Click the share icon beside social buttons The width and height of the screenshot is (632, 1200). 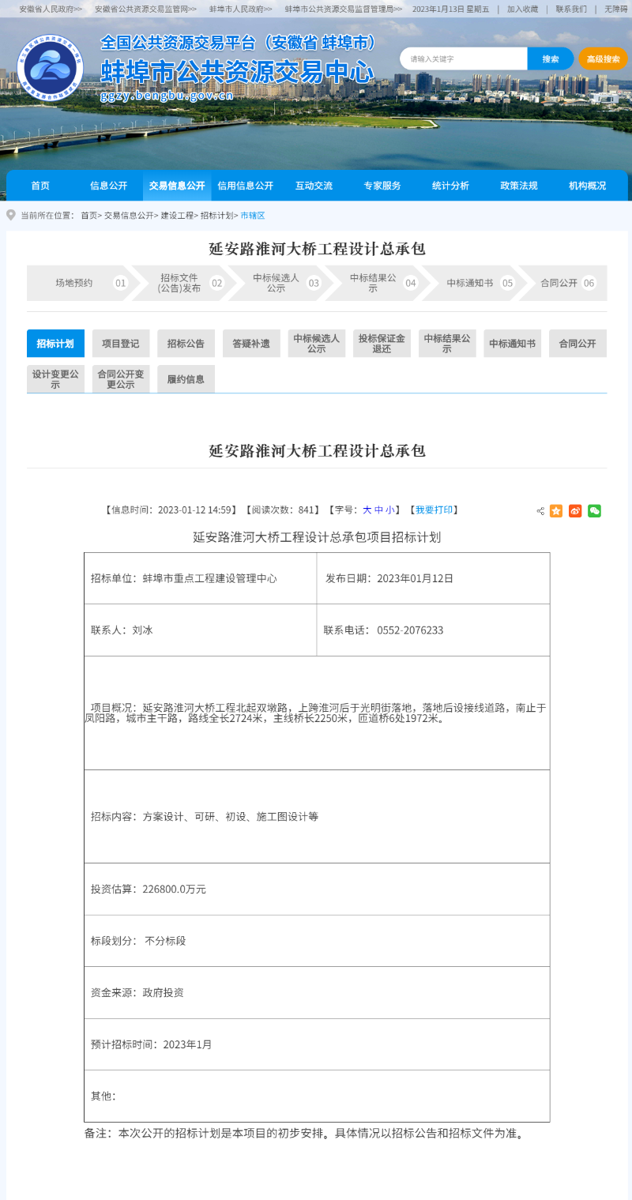point(540,511)
